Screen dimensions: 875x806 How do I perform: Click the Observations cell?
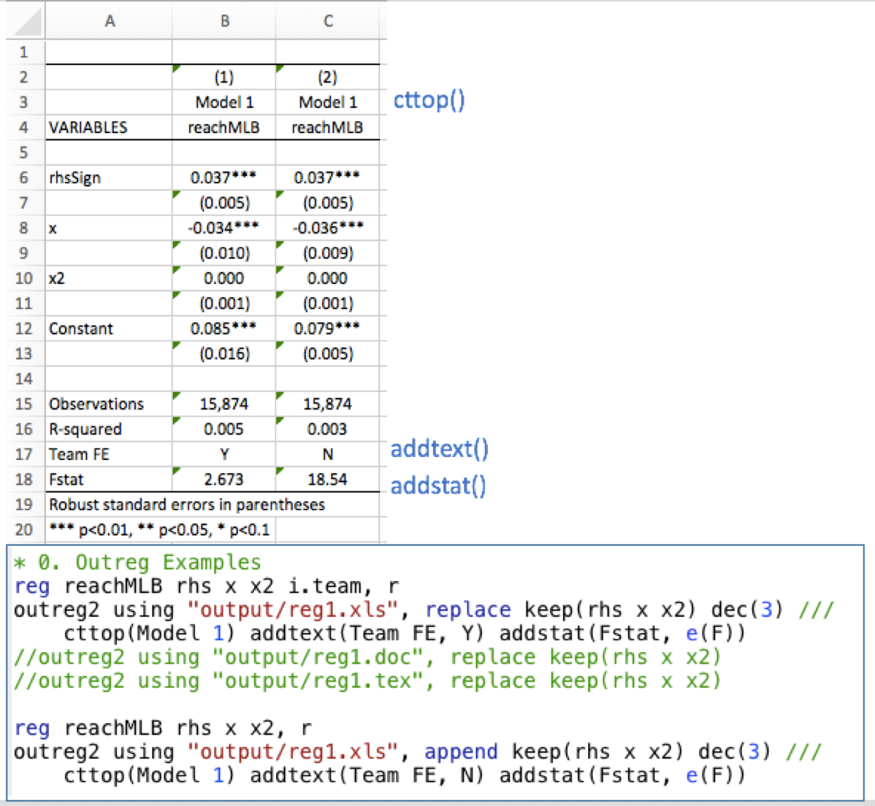click(109, 404)
